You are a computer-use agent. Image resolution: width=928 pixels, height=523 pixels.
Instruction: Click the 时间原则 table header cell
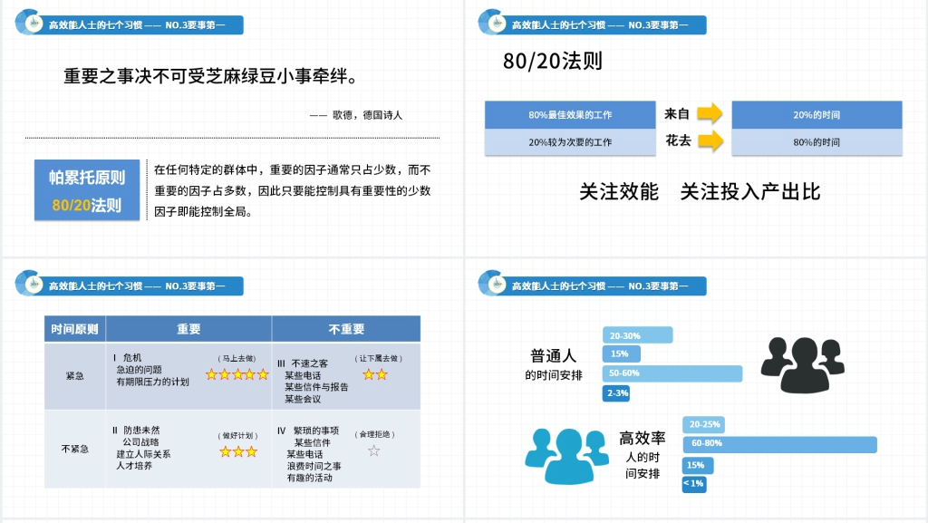[74, 329]
